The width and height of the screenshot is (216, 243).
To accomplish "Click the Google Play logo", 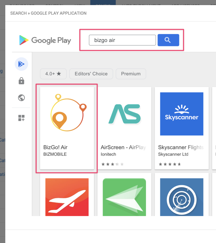I will 45,40.
